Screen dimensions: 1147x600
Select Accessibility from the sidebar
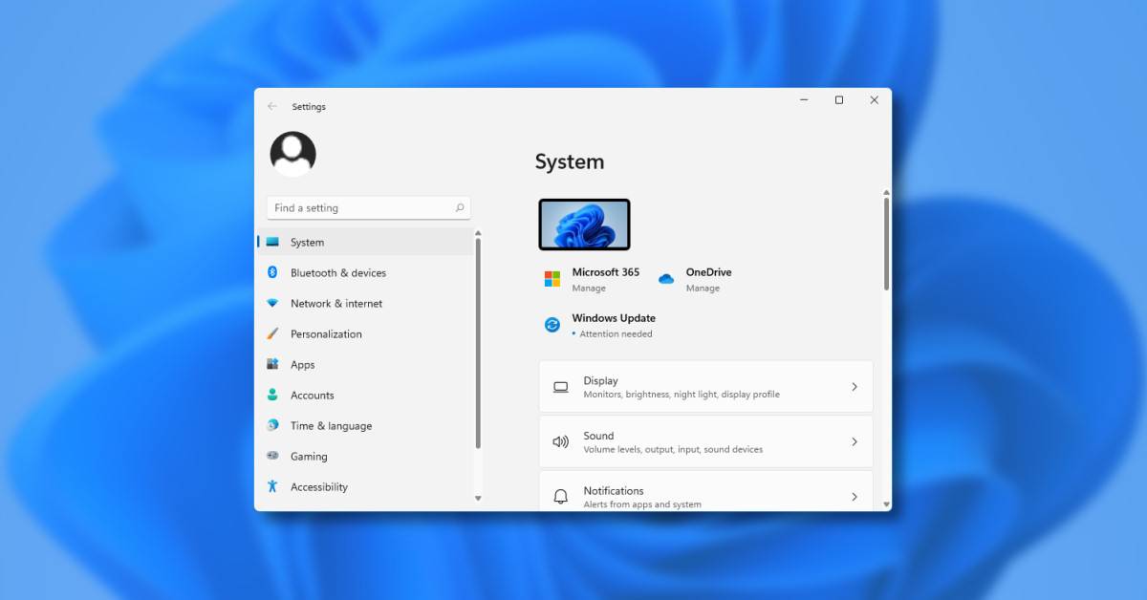(x=318, y=487)
